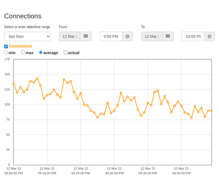
Task: Open the To date calendar picker icon
Action: pos(168,36)
